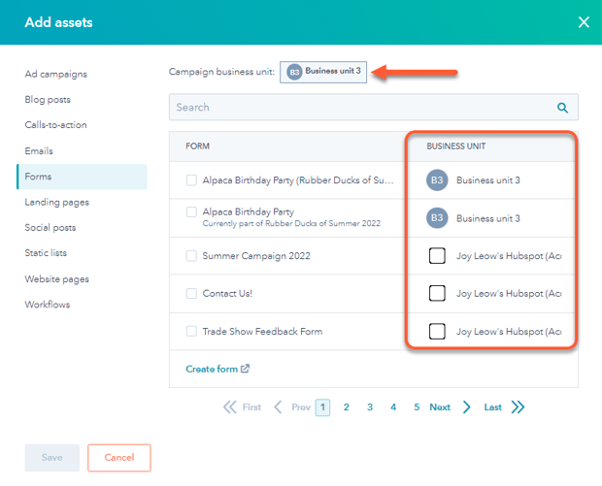The width and height of the screenshot is (602, 486).
Task: Select the Workflows asset category
Action: click(x=47, y=305)
